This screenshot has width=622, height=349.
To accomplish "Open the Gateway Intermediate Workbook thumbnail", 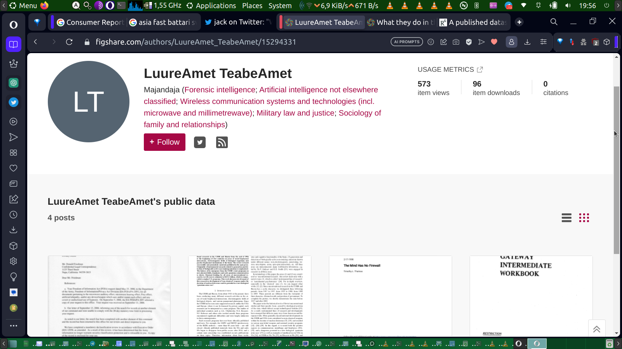I will point(531,296).
